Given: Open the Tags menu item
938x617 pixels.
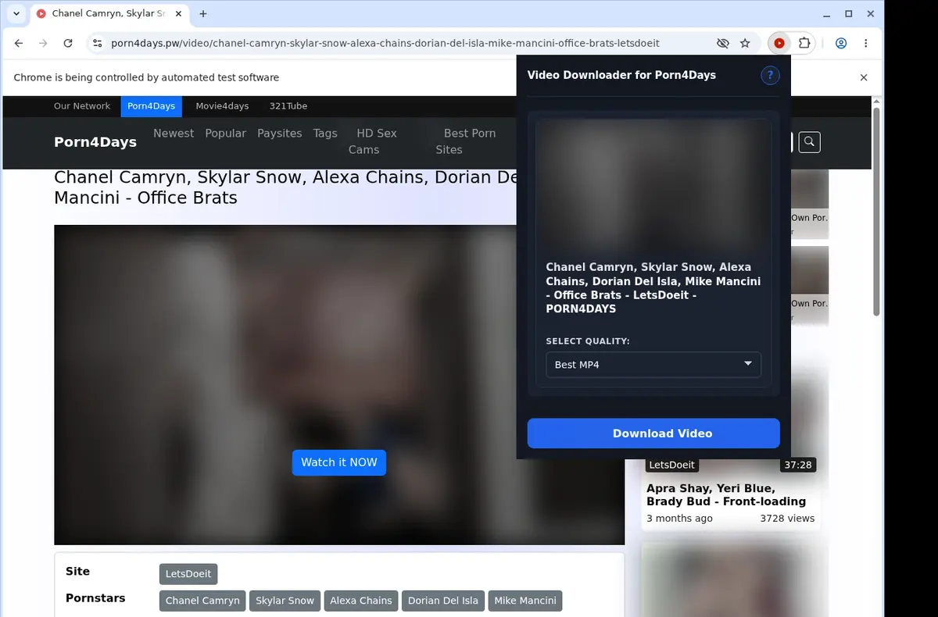Looking at the screenshot, I should tap(325, 134).
